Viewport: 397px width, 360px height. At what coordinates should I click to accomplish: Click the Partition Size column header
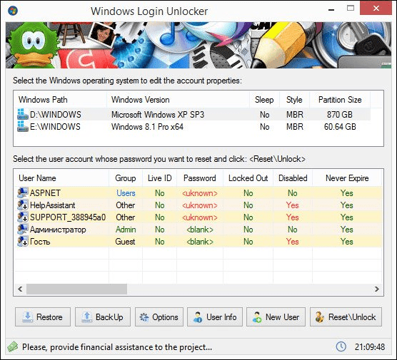(x=340, y=100)
